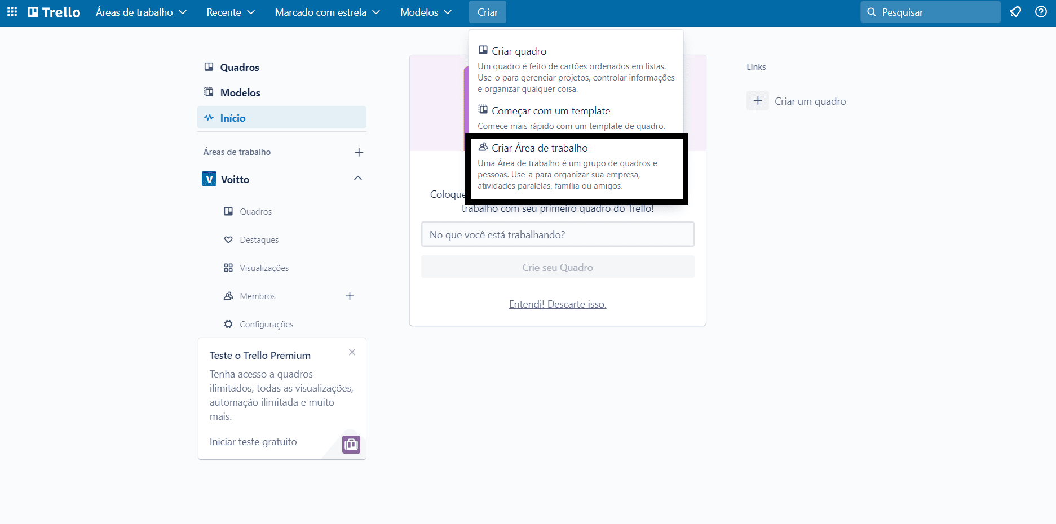Open Modelos in the sidebar
This screenshot has height=524, width=1056.
282,92
